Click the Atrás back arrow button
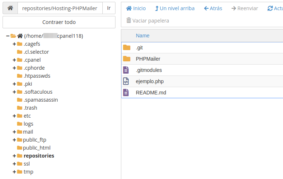This screenshot has height=179, width=283. point(213,8)
